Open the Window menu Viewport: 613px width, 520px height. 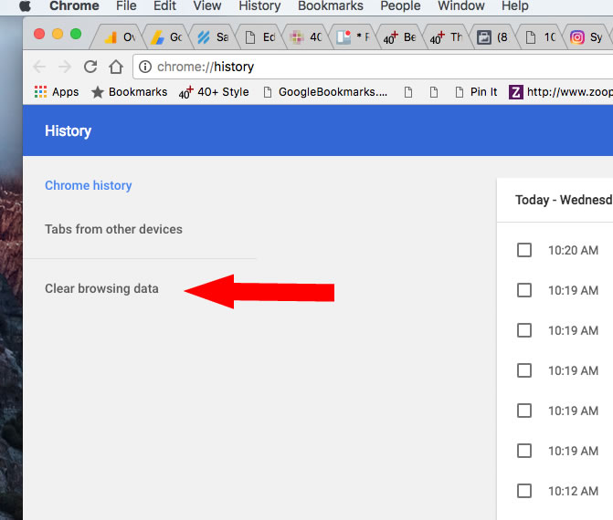(x=461, y=5)
